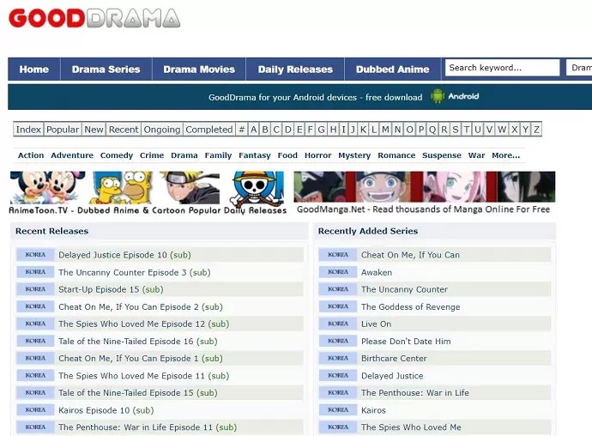The width and height of the screenshot is (592, 436).
Task: Open the Please Don't Date Him series
Action: click(x=406, y=342)
